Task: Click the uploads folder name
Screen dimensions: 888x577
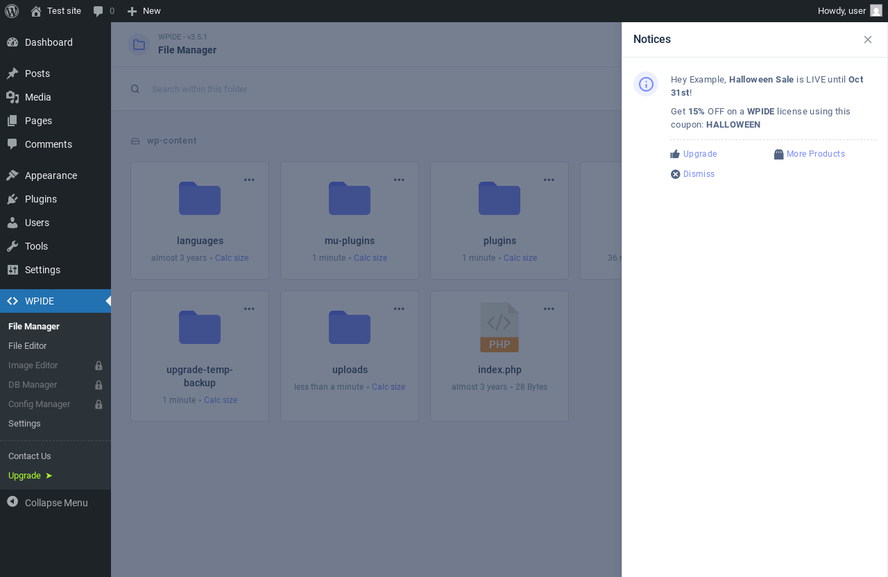Action: 350,370
